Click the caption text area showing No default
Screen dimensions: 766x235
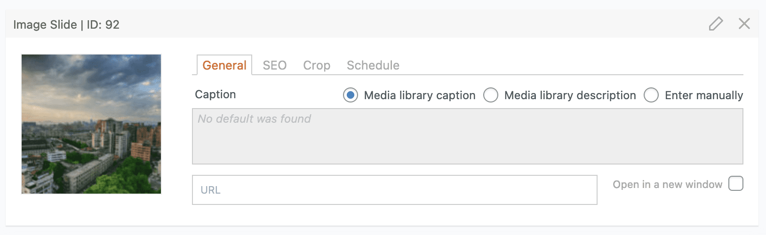coord(467,136)
